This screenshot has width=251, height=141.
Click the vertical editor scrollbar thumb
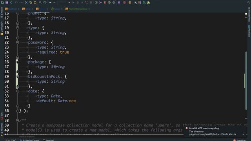[x=246, y=81]
